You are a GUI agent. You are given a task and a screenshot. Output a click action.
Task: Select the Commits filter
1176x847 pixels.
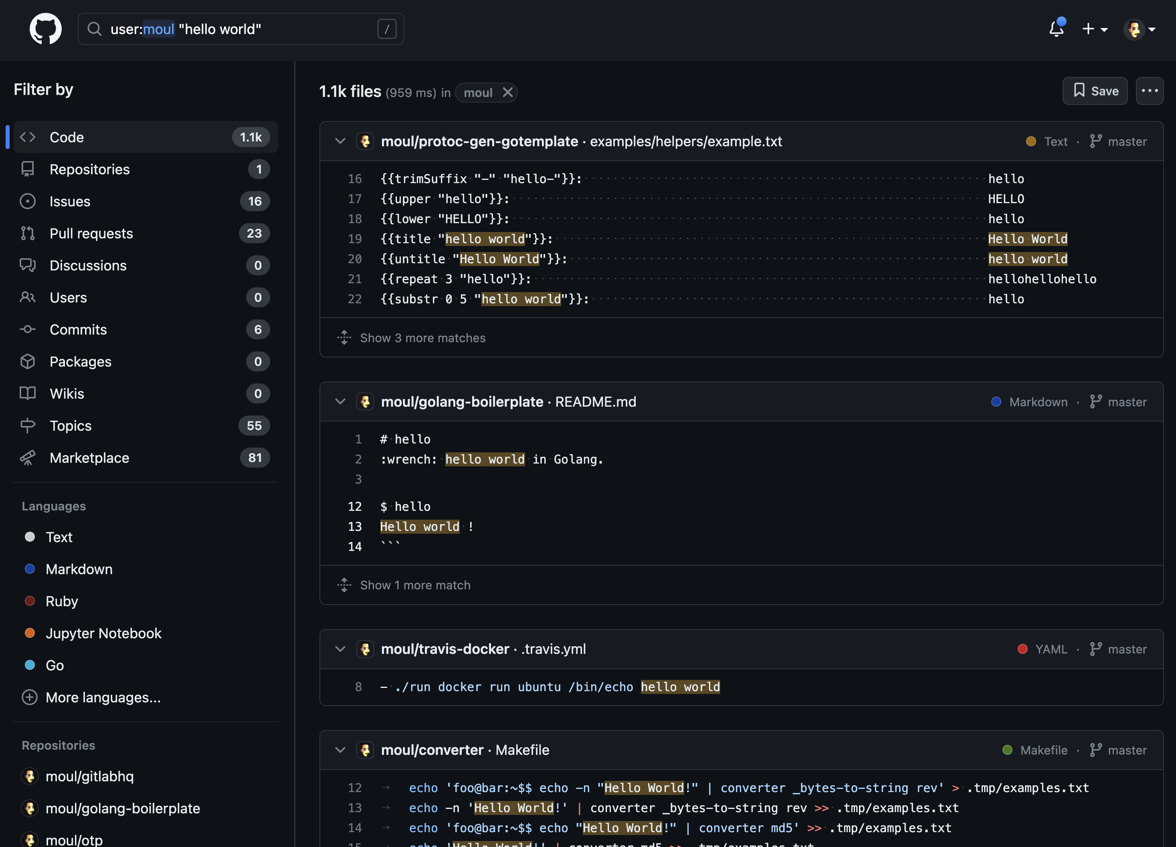[x=146, y=330]
